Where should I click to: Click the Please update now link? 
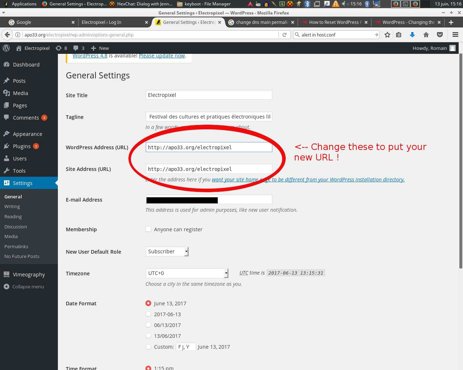click(162, 56)
